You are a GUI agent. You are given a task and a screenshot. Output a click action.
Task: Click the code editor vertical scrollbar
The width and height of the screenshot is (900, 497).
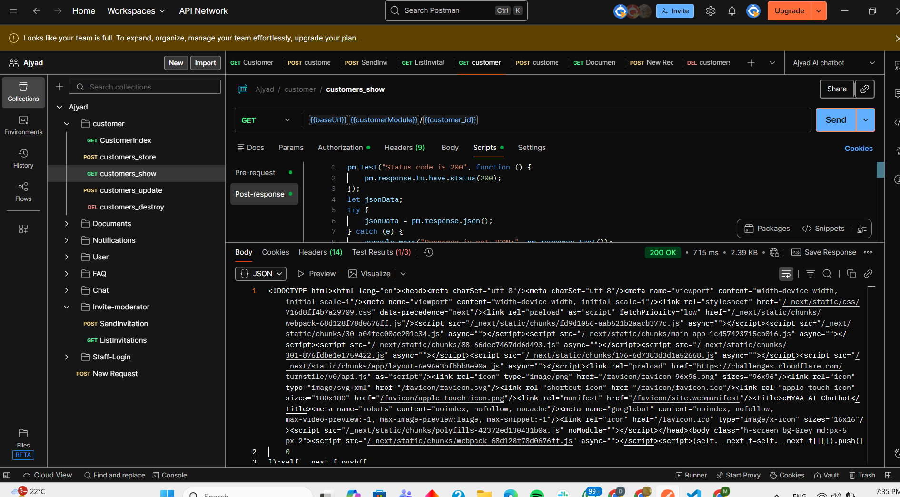point(880,170)
